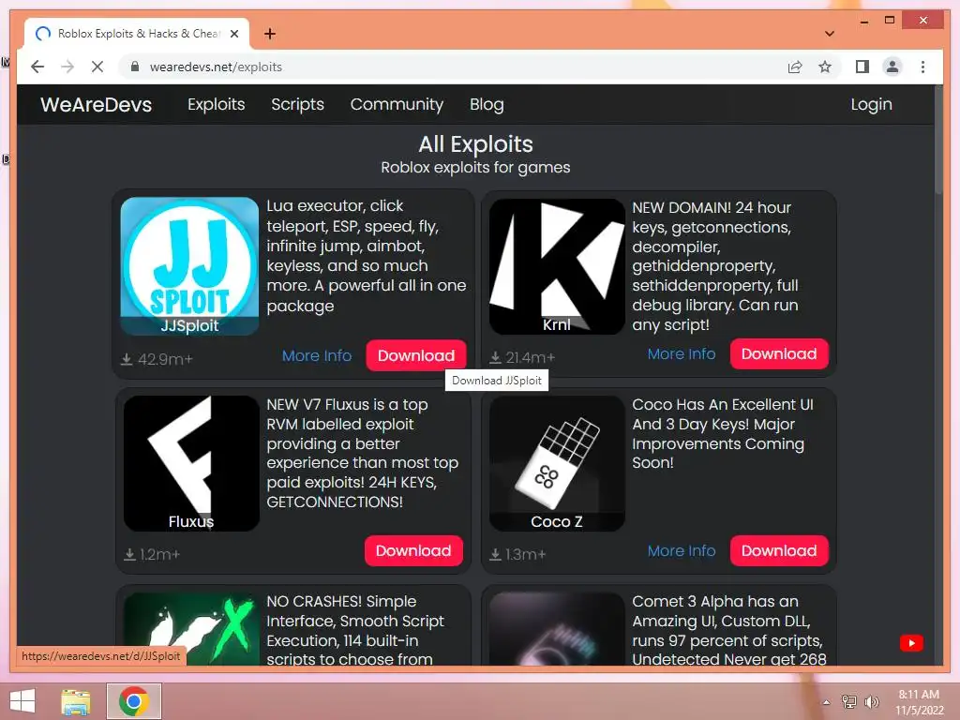960x720 pixels.
Task: Download Fluxus
Action: 413,550
